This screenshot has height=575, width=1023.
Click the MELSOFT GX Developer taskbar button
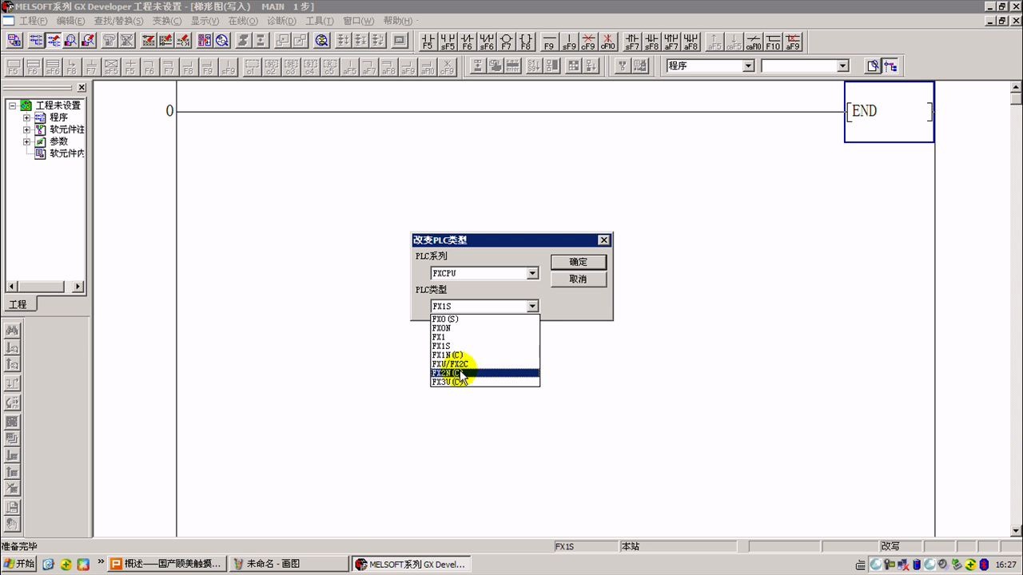click(411, 564)
